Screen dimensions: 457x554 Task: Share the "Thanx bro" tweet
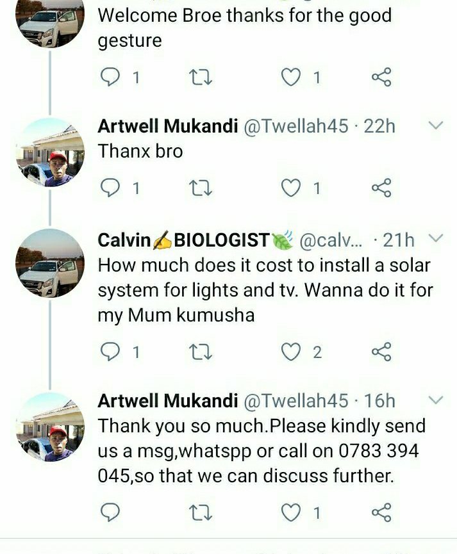[381, 188]
